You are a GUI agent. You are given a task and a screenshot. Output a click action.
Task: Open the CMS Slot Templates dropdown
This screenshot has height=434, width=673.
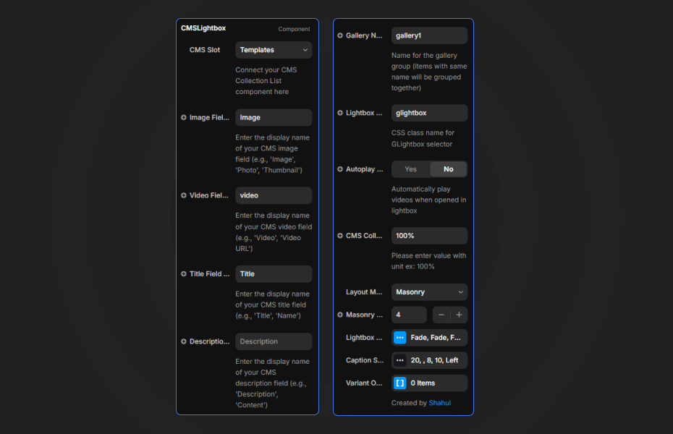273,50
